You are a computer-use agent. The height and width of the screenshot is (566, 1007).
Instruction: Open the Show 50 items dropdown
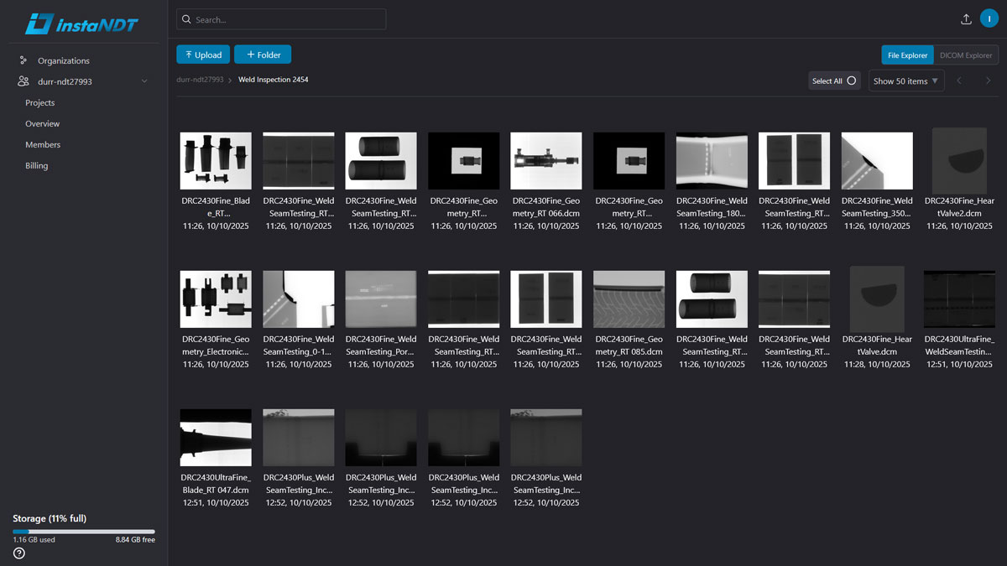[x=905, y=81]
